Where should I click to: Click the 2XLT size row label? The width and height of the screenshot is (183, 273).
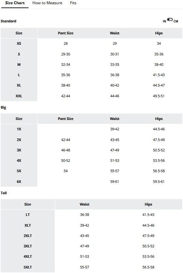(28, 236)
